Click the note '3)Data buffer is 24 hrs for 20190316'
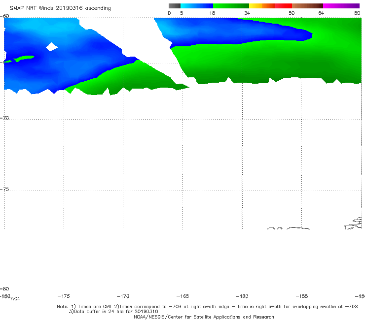This screenshot has height=320, width=365. (113, 312)
